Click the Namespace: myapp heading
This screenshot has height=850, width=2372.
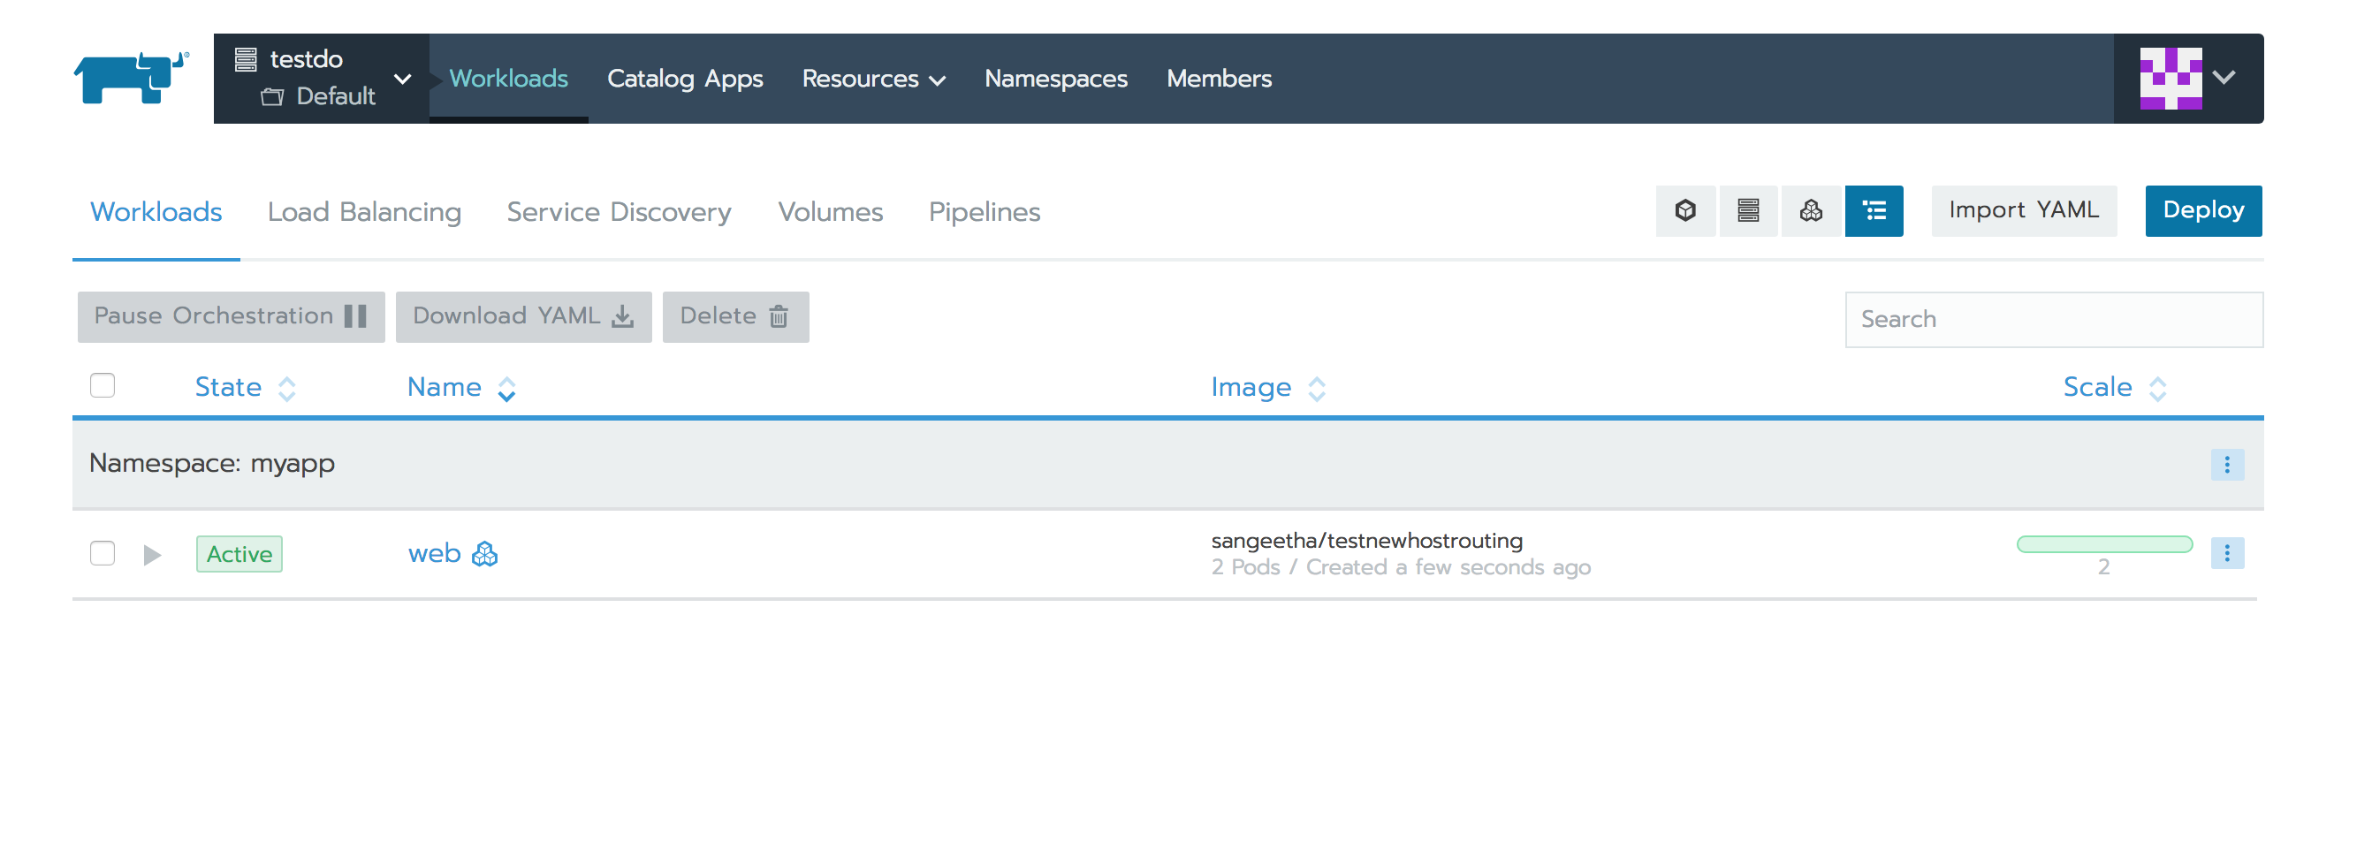pos(212,463)
